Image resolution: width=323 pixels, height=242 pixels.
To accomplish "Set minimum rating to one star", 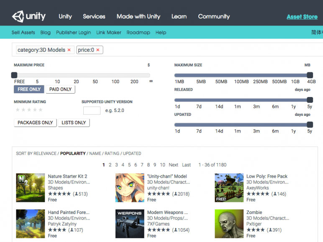I will [x=18, y=110].
